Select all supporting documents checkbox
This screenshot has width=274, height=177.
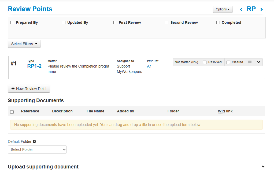click(x=12, y=112)
